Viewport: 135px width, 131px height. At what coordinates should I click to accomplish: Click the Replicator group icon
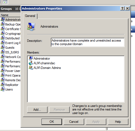[x=2, y=85]
